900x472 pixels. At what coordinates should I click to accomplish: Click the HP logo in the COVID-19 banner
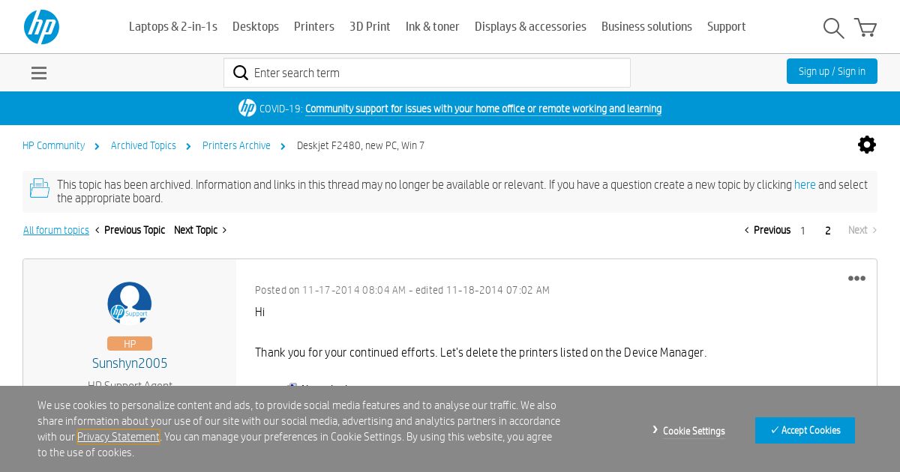point(247,108)
